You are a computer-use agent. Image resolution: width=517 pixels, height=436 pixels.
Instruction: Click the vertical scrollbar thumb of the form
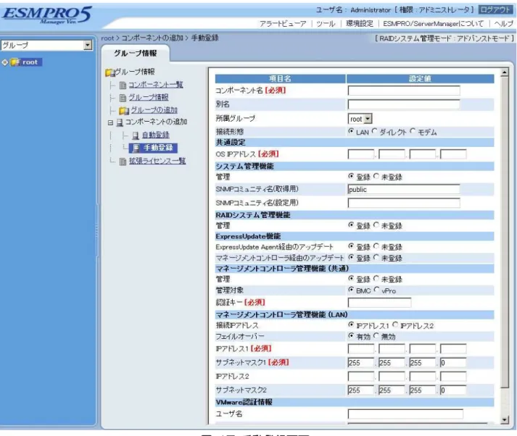(504, 232)
